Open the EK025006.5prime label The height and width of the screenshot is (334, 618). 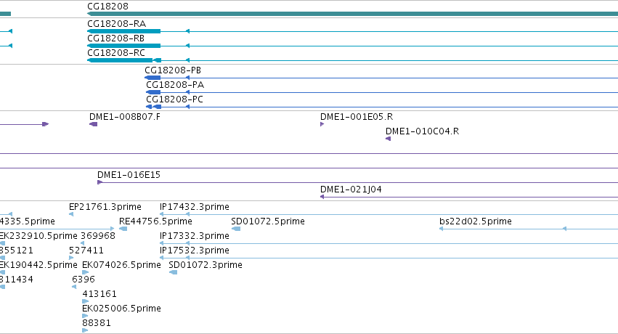coord(121,309)
